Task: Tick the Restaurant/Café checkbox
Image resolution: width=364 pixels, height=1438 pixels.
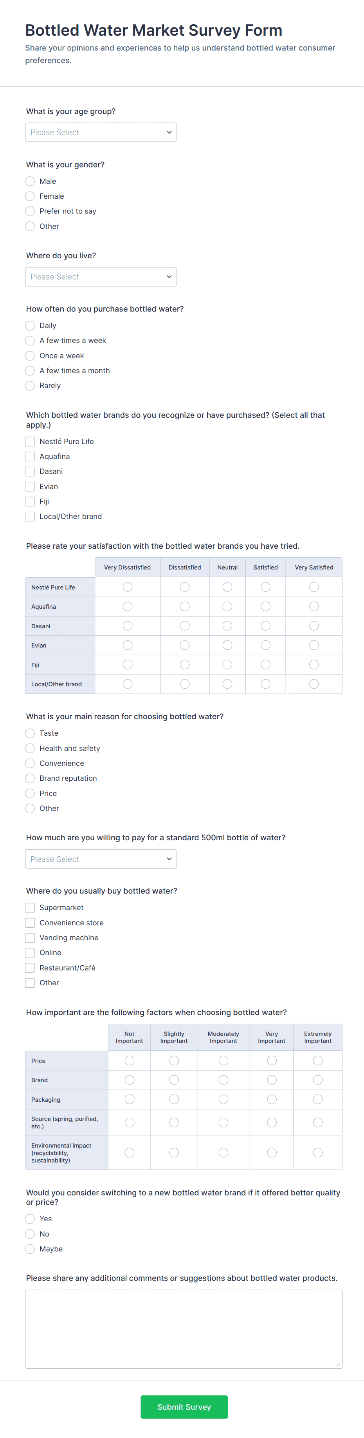Action: (30, 968)
